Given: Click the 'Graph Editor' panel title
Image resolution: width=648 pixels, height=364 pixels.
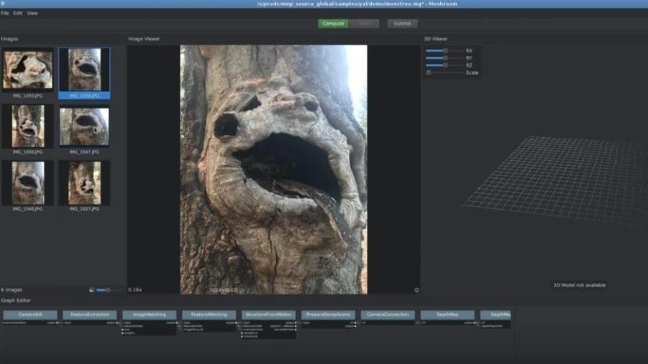Looking at the screenshot, I should [x=16, y=300].
